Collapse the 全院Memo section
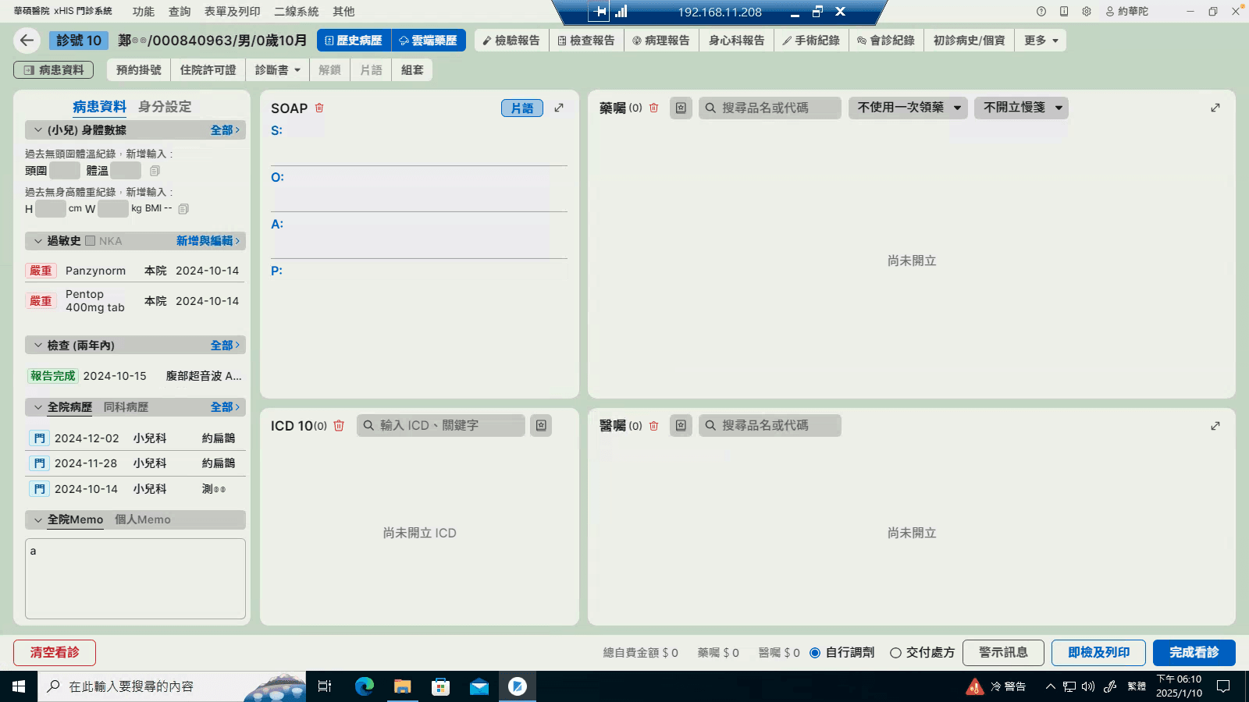The height and width of the screenshot is (702, 1249). pyautogui.click(x=37, y=519)
